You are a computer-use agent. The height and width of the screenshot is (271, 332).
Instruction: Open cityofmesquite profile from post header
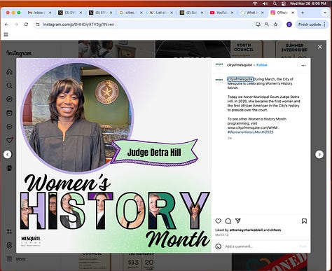coord(240,65)
